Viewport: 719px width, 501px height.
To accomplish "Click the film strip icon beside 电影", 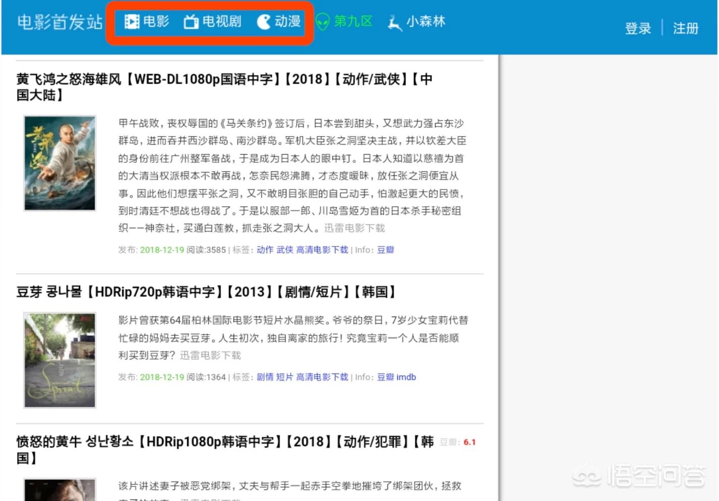I will pos(132,22).
